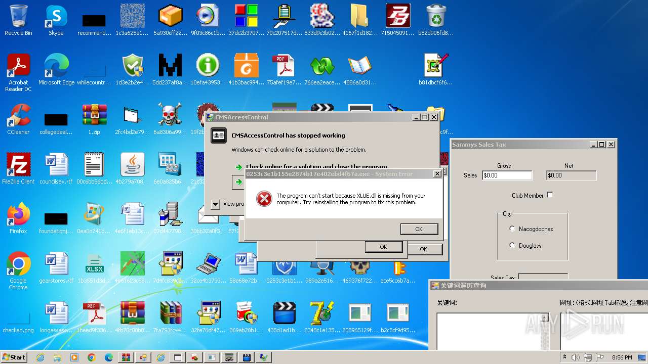
Task: Open Chrome from the taskbar
Action: tap(91, 357)
